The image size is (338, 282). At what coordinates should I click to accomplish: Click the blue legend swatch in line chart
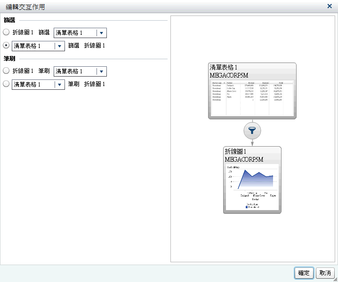(247, 207)
